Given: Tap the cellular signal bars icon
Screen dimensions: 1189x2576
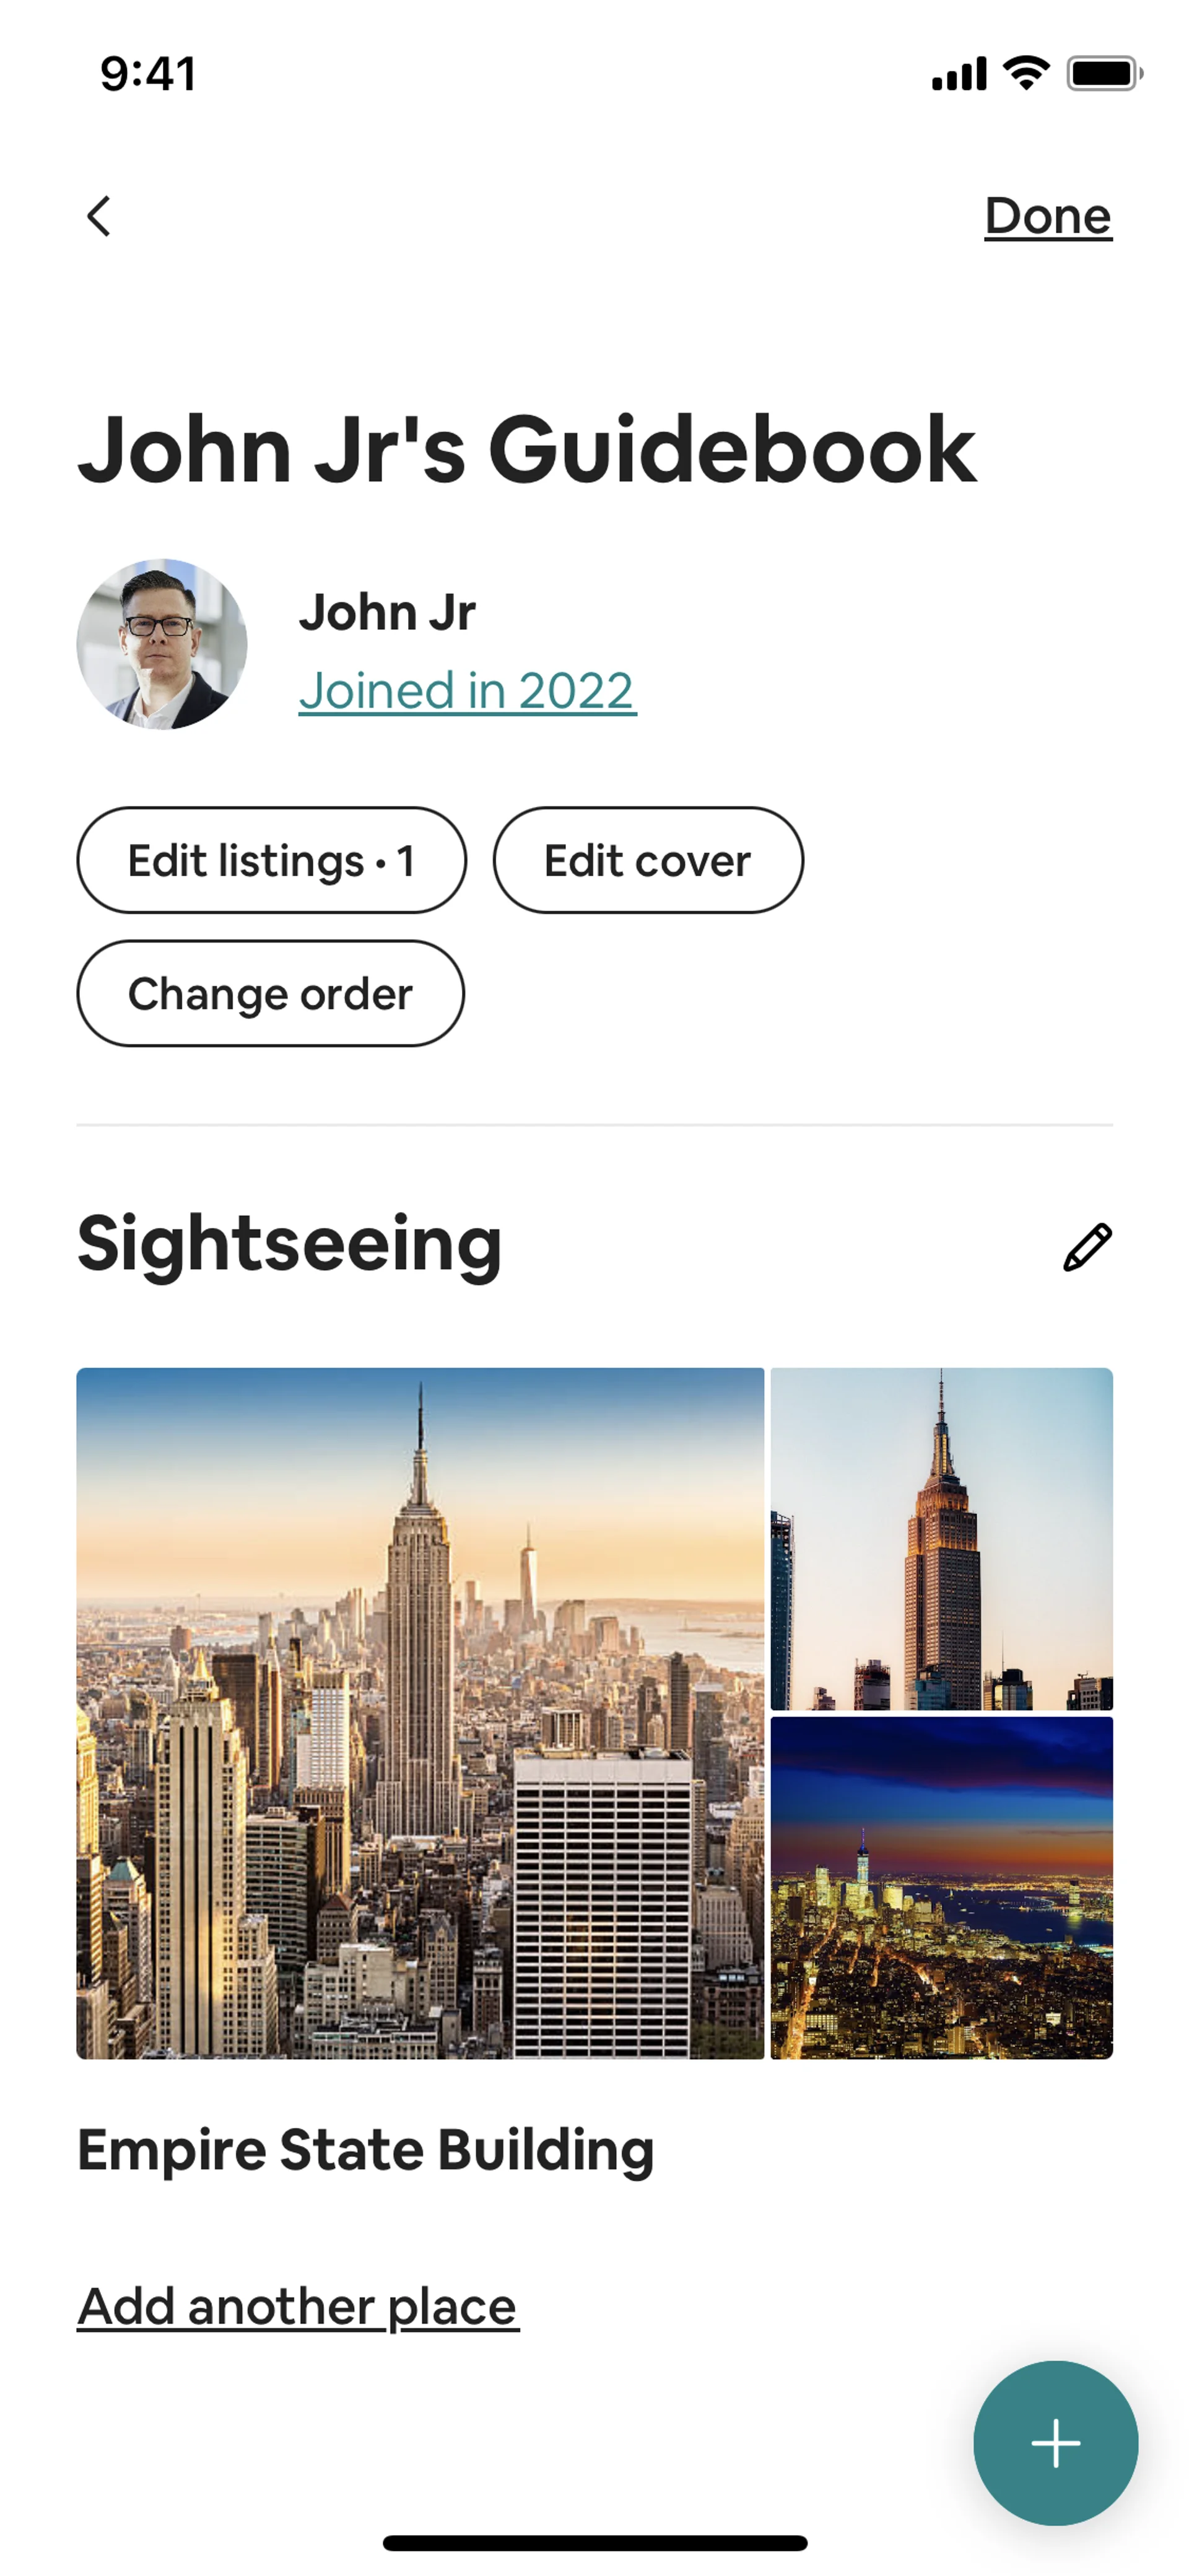Looking at the screenshot, I should coord(958,74).
